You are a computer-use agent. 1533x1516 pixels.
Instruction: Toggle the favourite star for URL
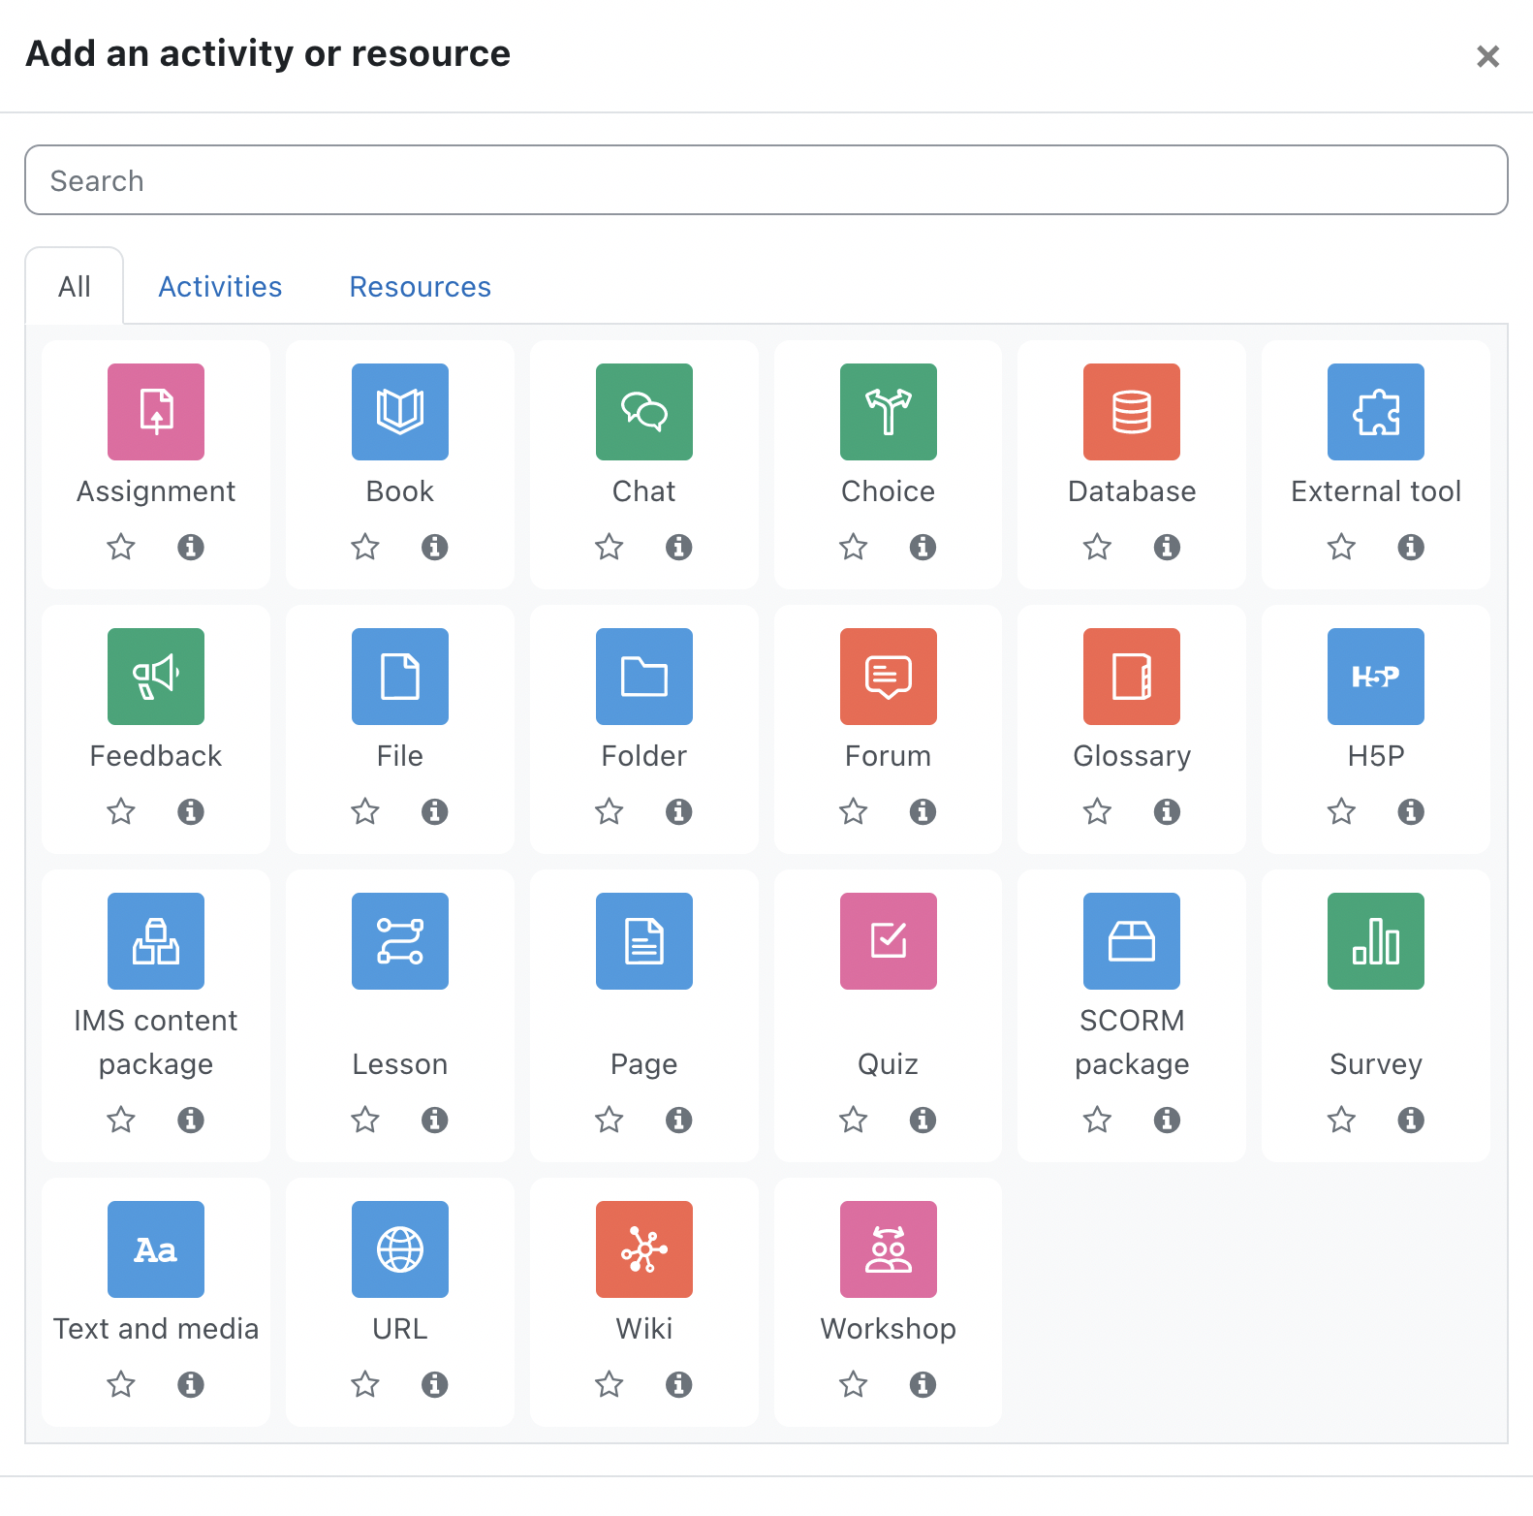[365, 1384]
